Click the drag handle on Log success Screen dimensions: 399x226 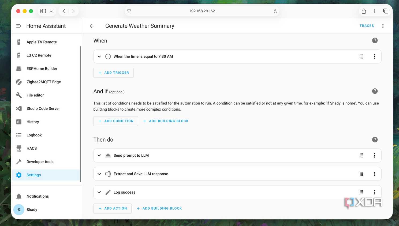click(x=361, y=192)
